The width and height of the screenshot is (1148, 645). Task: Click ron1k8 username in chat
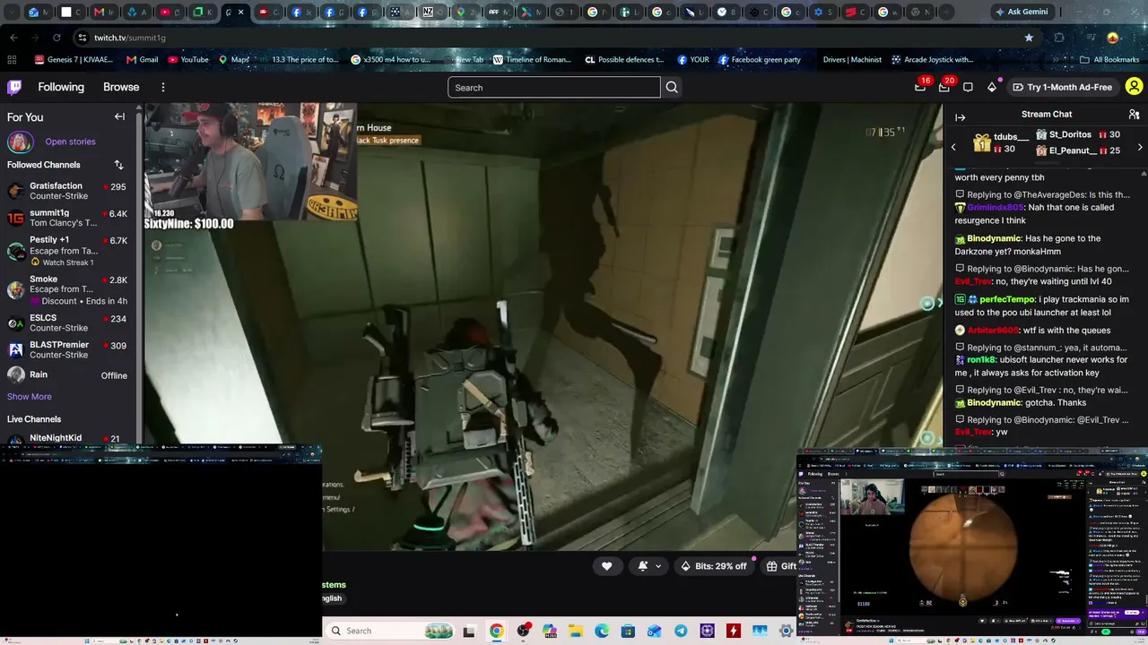[x=983, y=360]
